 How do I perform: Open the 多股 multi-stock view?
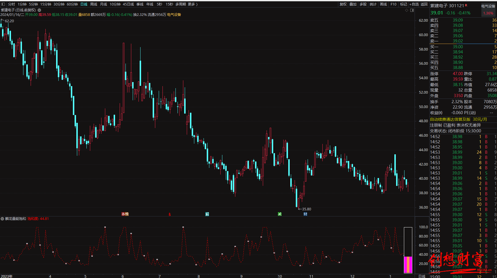point(363,4)
